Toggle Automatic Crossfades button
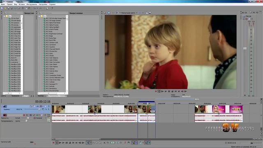 [x=136, y=143]
